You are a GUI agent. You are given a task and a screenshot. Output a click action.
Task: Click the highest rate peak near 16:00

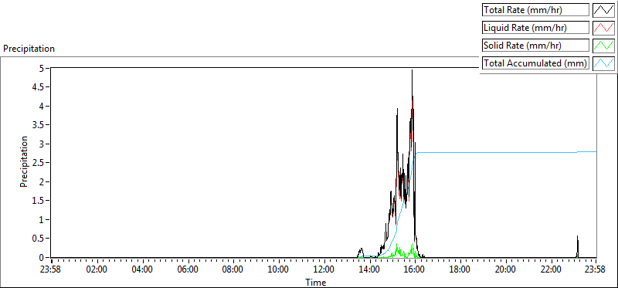tap(412, 71)
